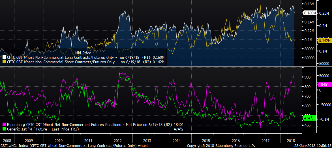332x148 pixels.
Task: Click the magenta swatch for Net Non-Commercial Futures Positions
Action: (4, 124)
